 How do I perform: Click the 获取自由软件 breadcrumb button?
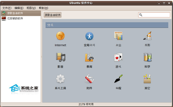[x=52, y=15]
